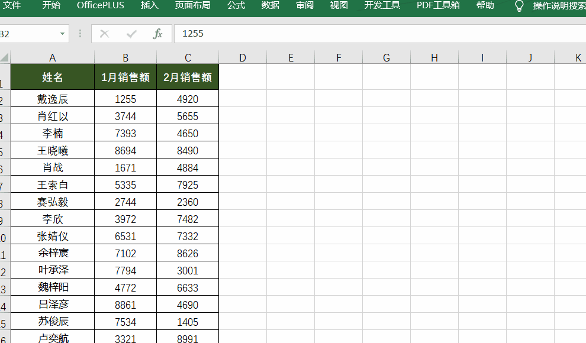Select column D header
586x343 pixels.
click(243, 58)
